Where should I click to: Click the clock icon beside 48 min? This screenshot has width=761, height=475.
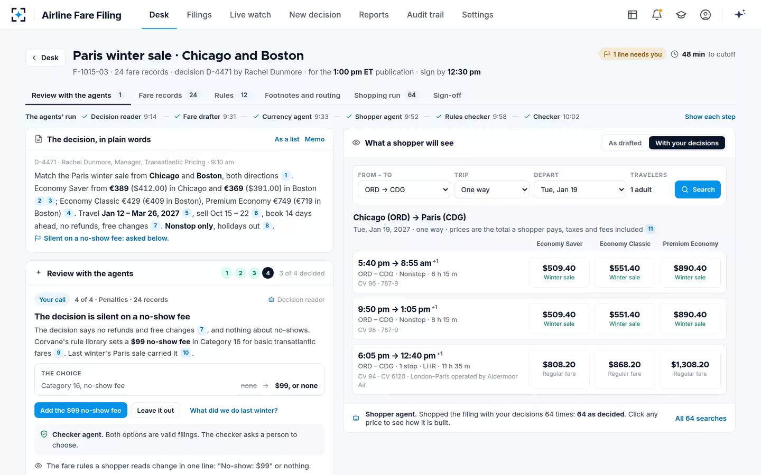point(674,54)
